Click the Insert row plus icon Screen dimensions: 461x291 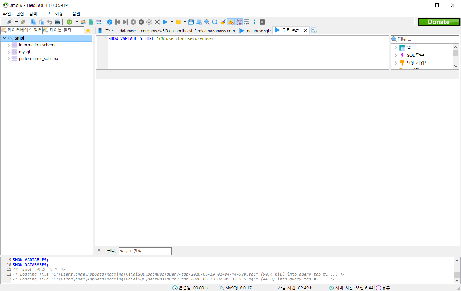133,22
